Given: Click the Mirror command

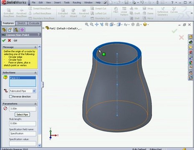Looking at the screenshot, I should click(x=148, y=18).
